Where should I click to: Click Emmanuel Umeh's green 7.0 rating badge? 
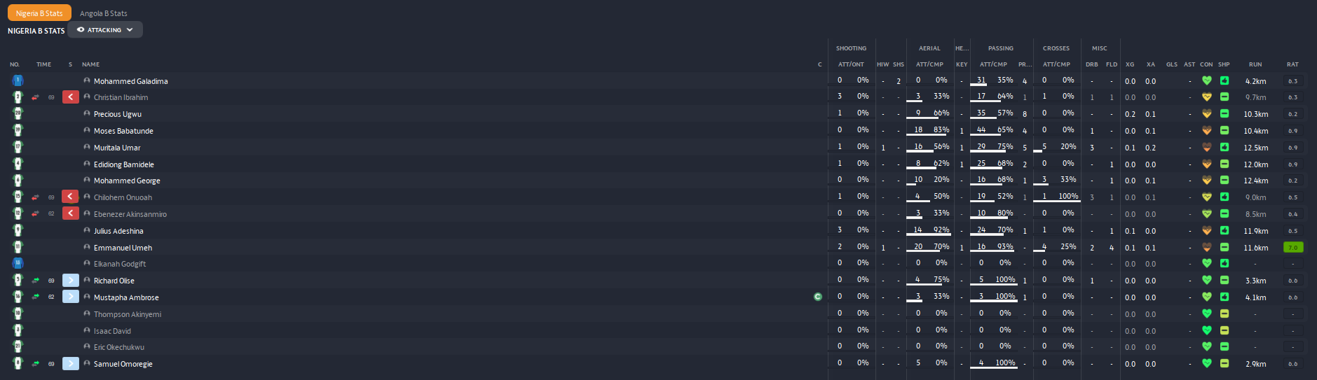coord(1292,248)
